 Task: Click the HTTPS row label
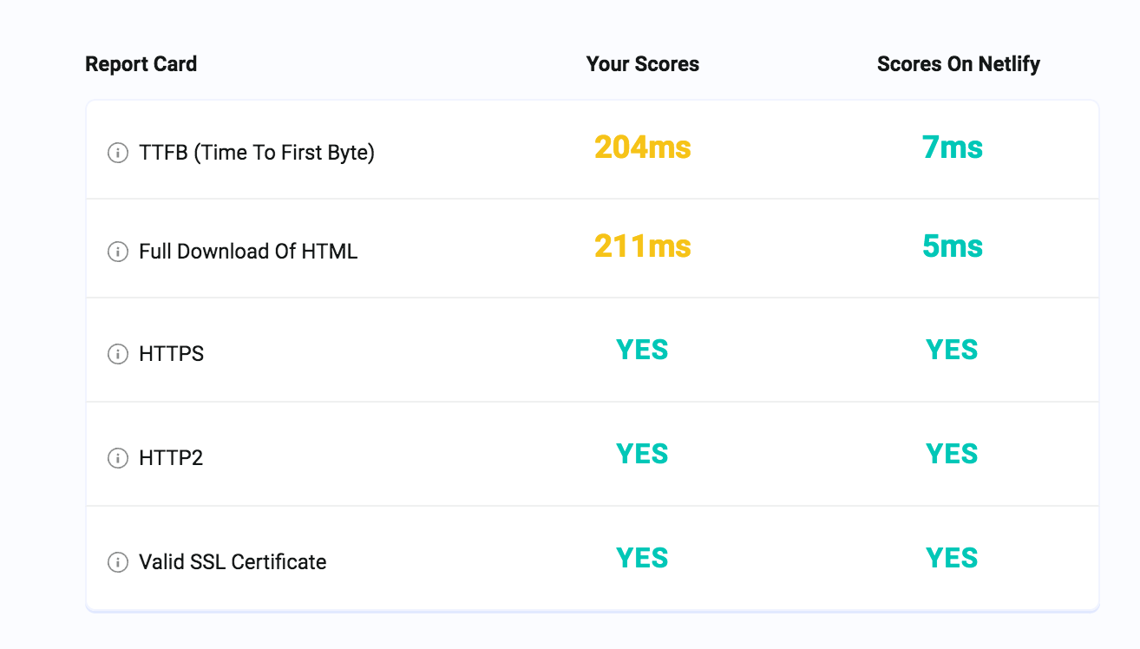pos(171,354)
